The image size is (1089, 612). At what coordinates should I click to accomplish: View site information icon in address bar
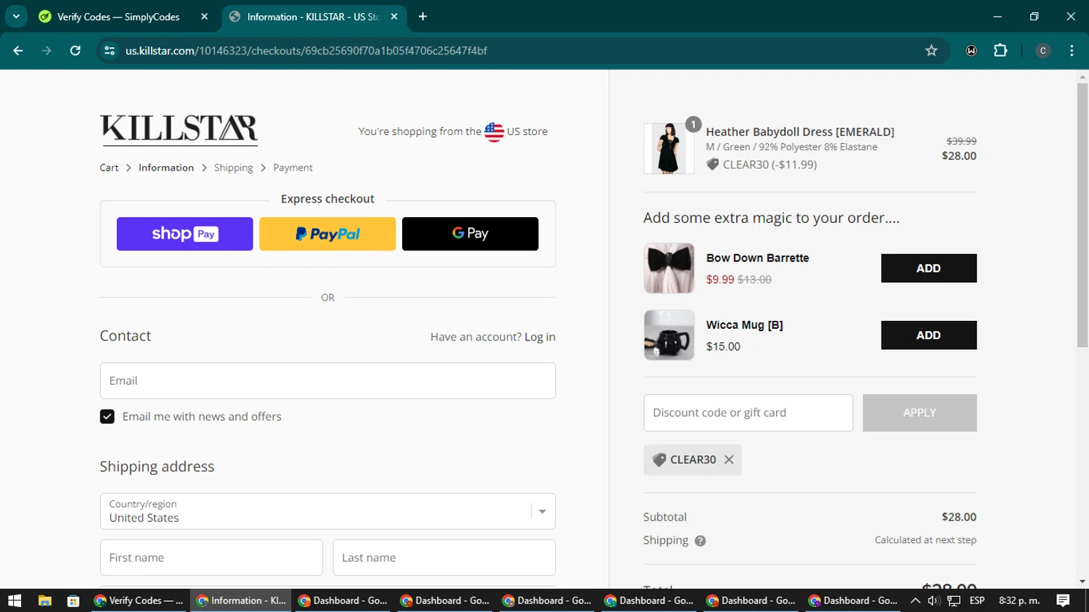coord(110,51)
